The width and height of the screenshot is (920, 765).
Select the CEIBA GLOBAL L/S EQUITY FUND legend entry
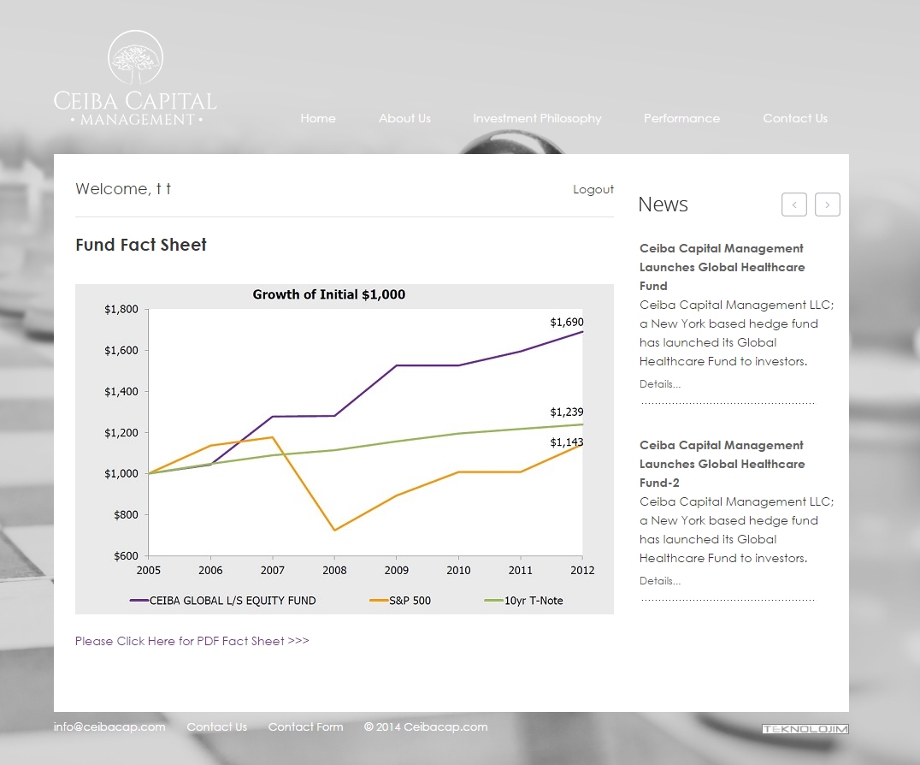click(x=223, y=601)
